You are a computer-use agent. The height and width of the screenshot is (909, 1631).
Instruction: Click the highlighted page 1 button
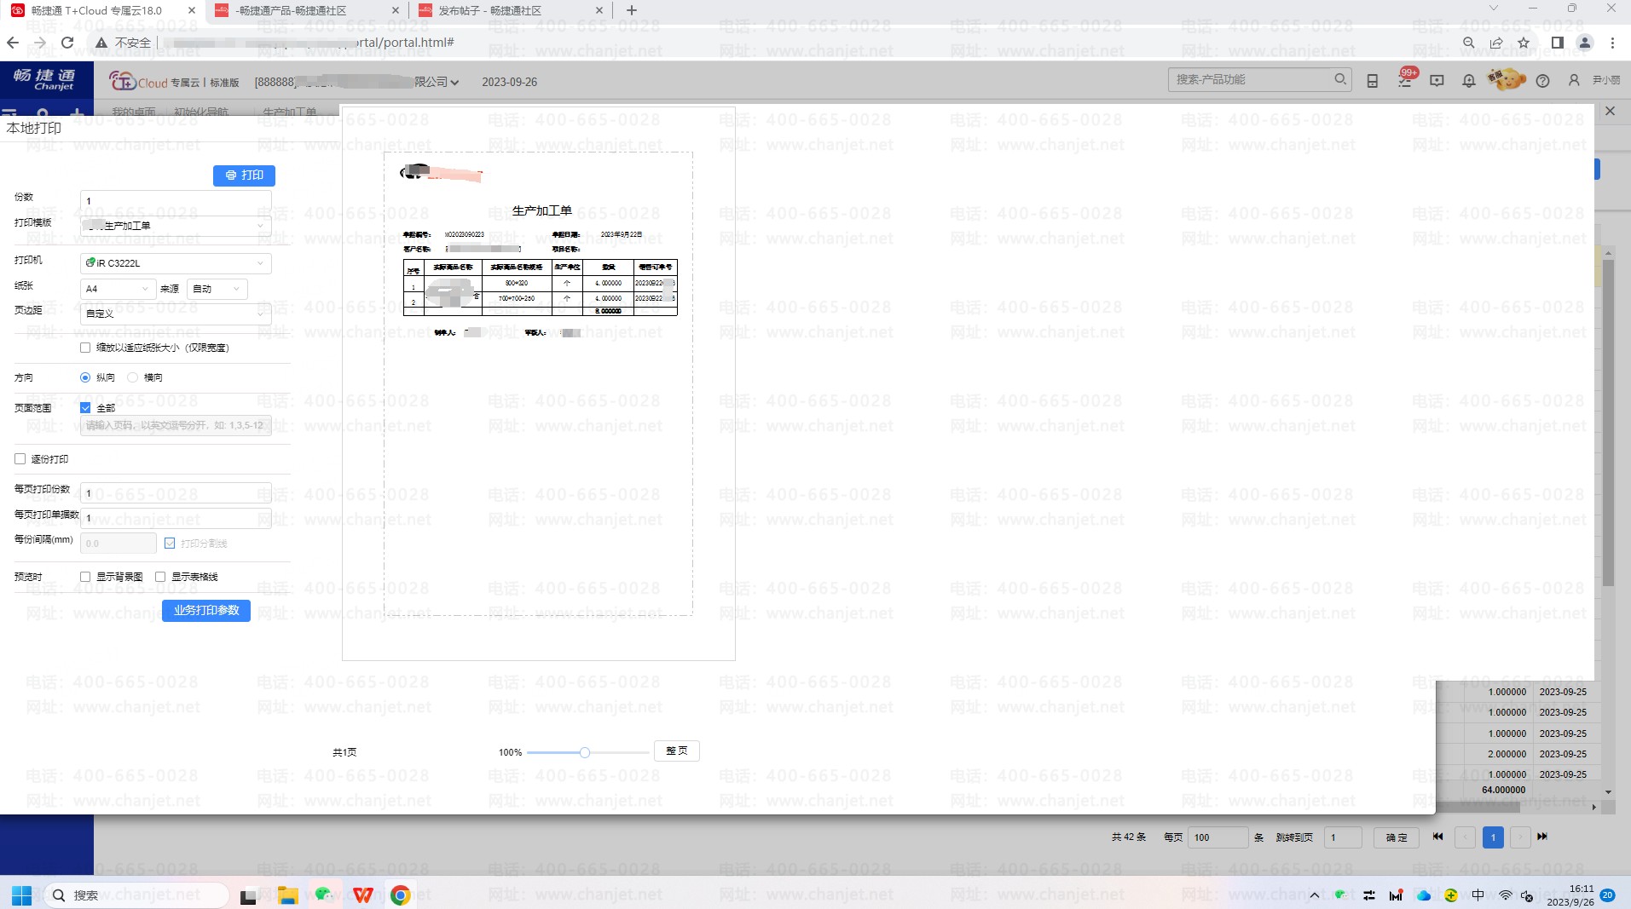pos(1493,837)
